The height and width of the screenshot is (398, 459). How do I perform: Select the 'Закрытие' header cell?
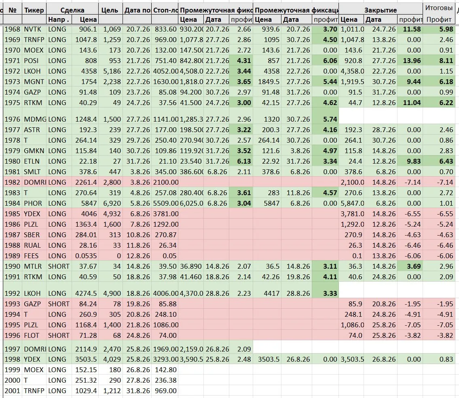coord(381,10)
